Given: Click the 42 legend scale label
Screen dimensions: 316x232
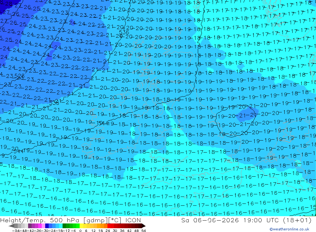Looking at the screenshot, I should pyautogui.click(x=129, y=231).
